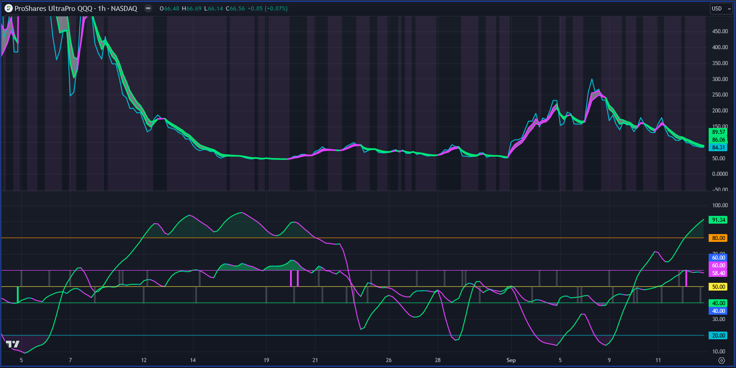
Task: Click the gray market status indicator icon
Action: click(x=148, y=8)
